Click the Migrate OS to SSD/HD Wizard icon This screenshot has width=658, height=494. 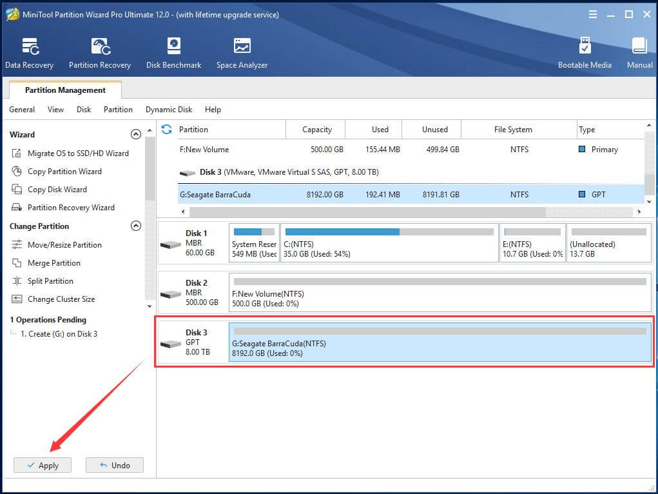[x=17, y=153]
